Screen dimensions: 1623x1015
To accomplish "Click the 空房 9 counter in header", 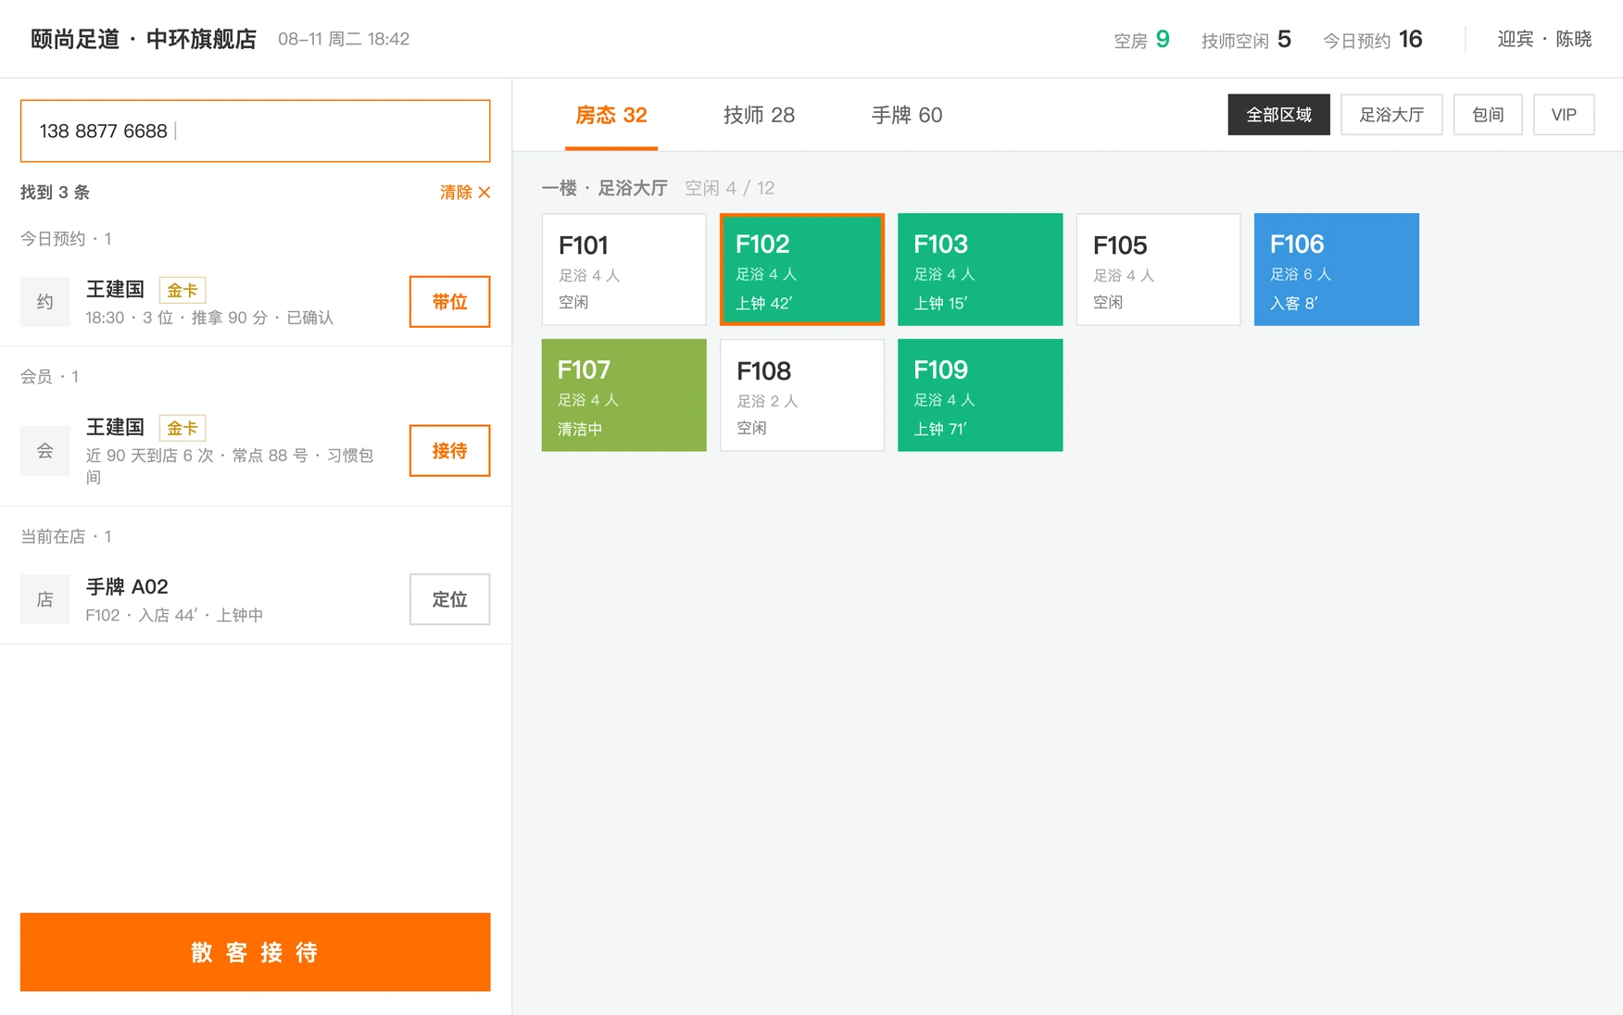I will tap(1141, 40).
